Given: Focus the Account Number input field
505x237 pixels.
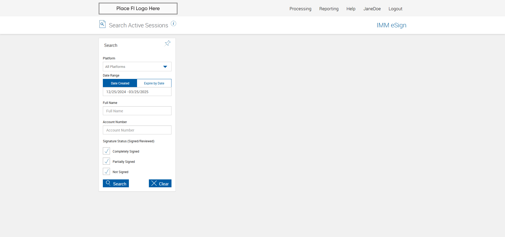Looking at the screenshot, I should [137, 130].
